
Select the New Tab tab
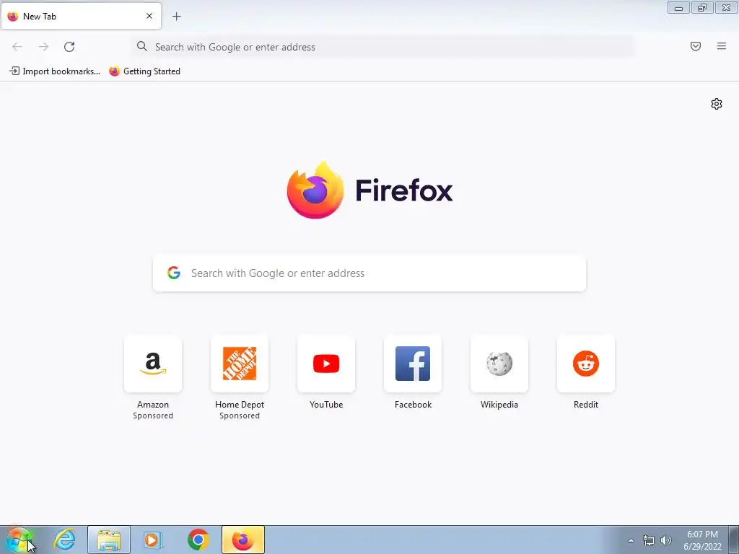81,16
